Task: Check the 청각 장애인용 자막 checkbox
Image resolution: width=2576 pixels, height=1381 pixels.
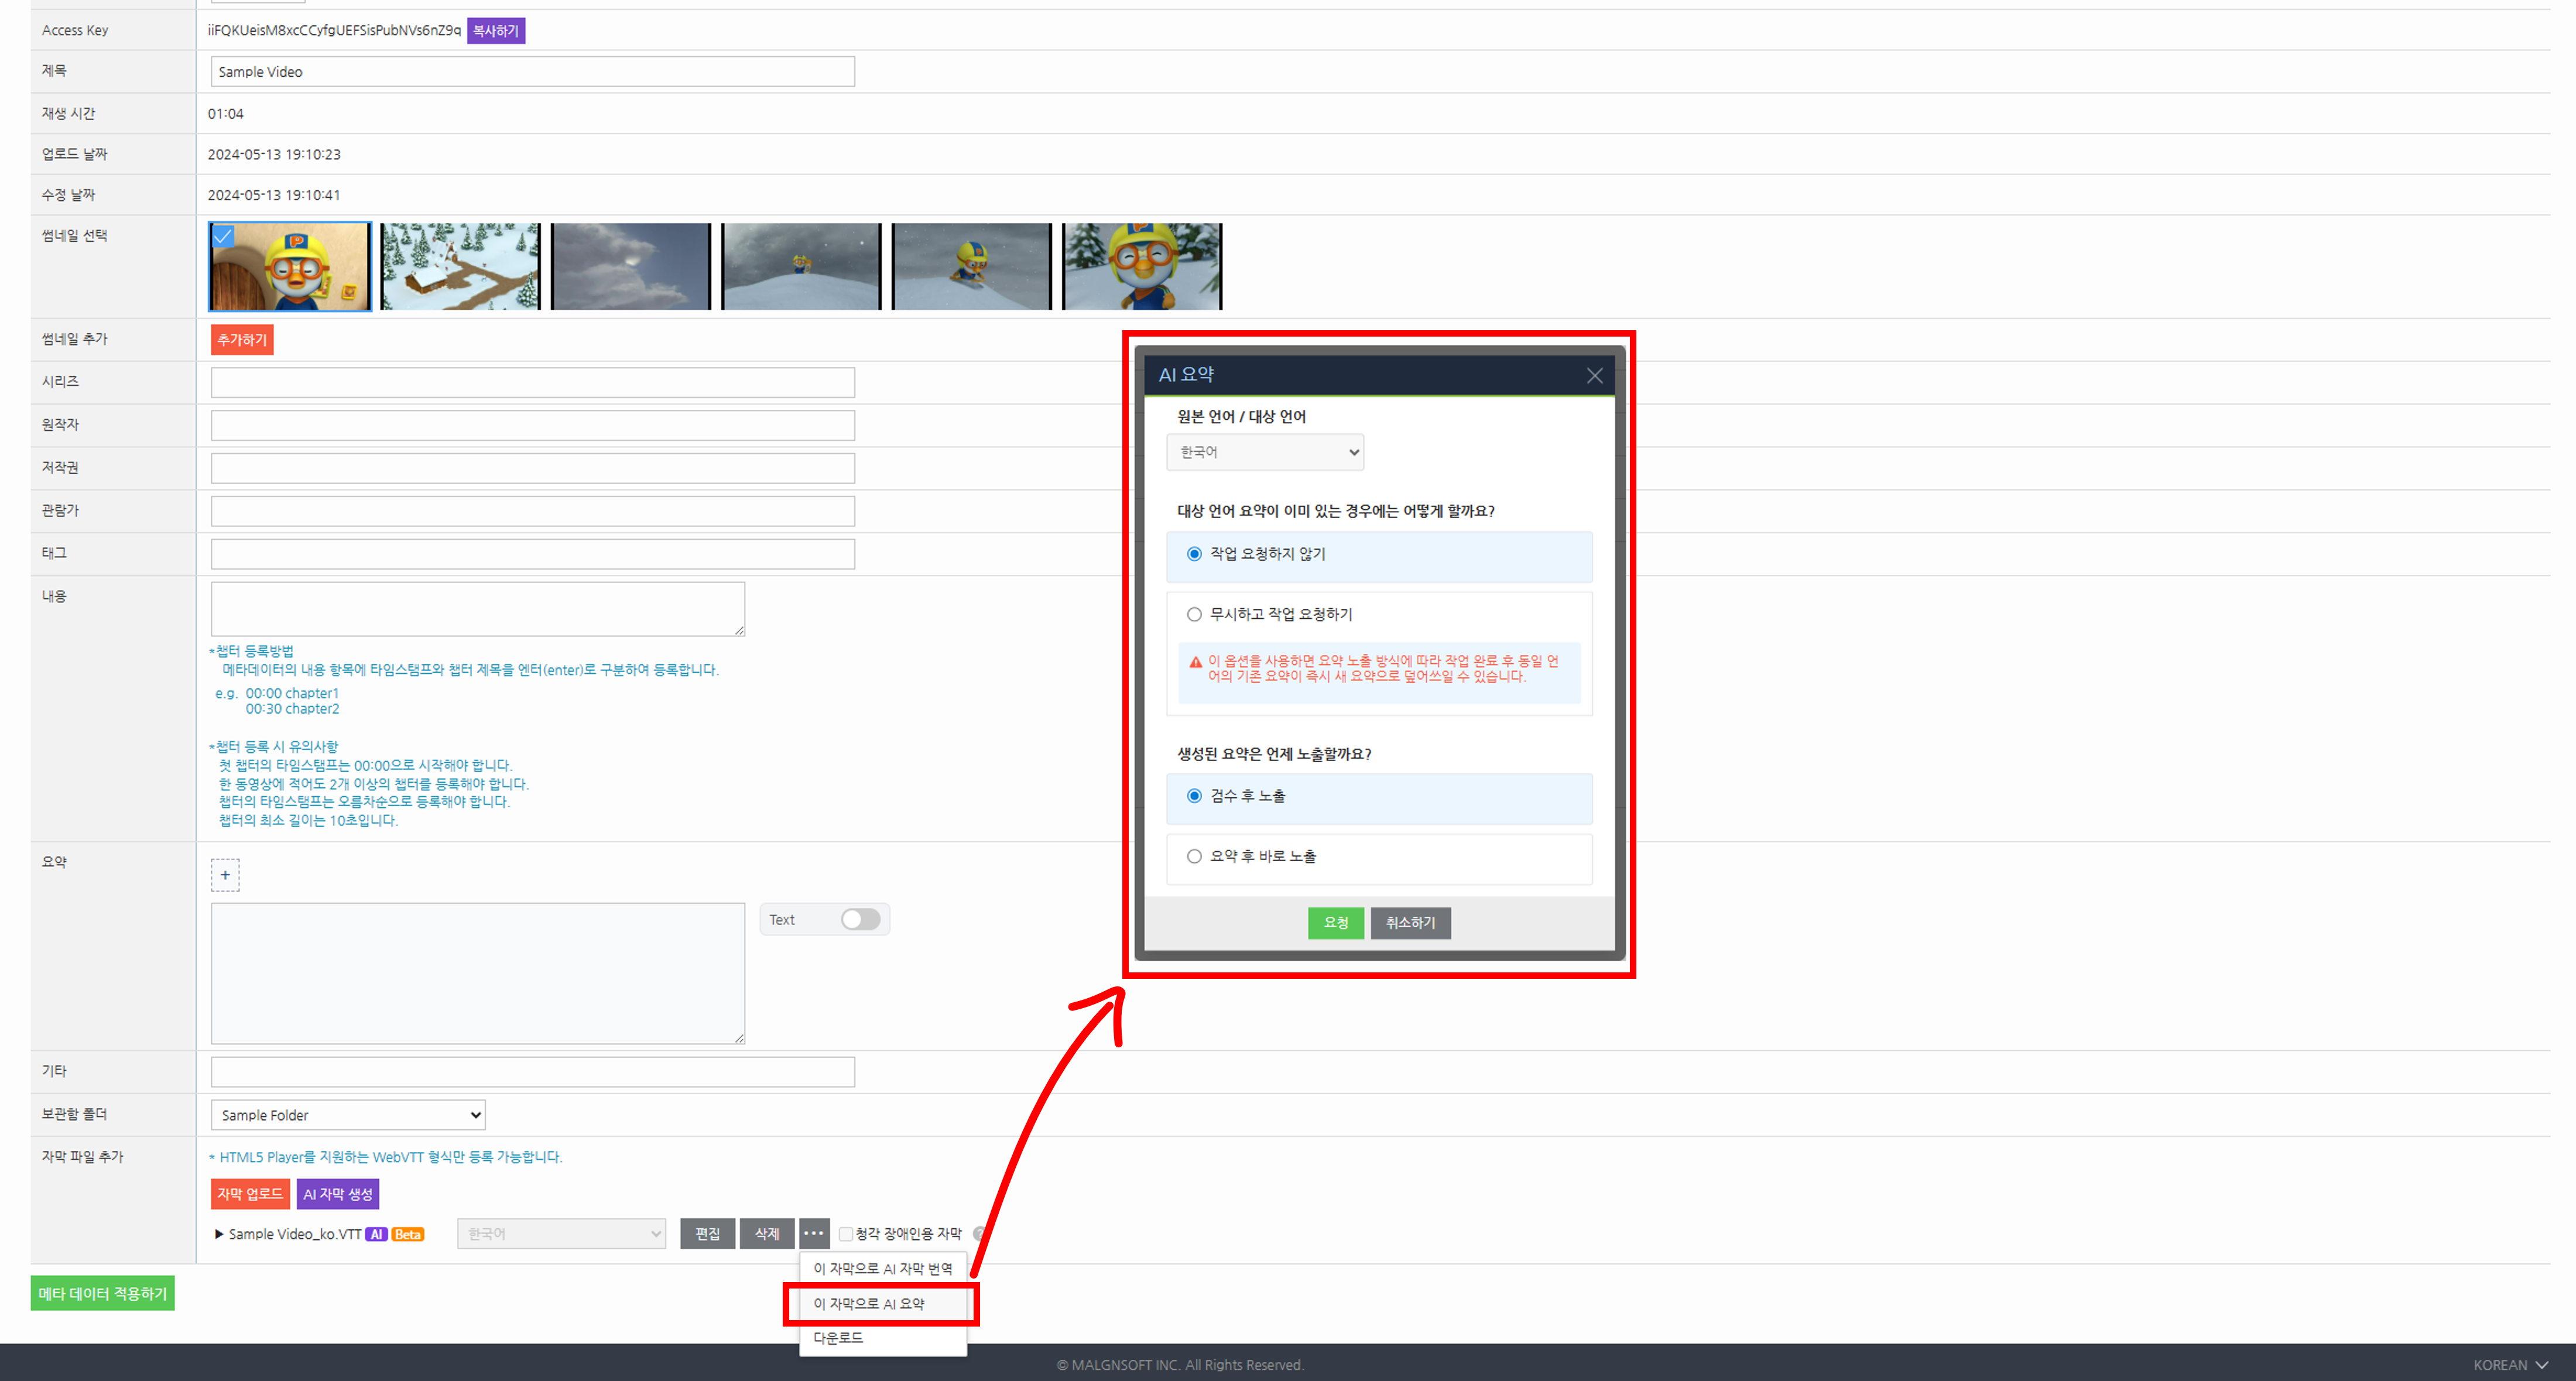Action: coord(846,1234)
